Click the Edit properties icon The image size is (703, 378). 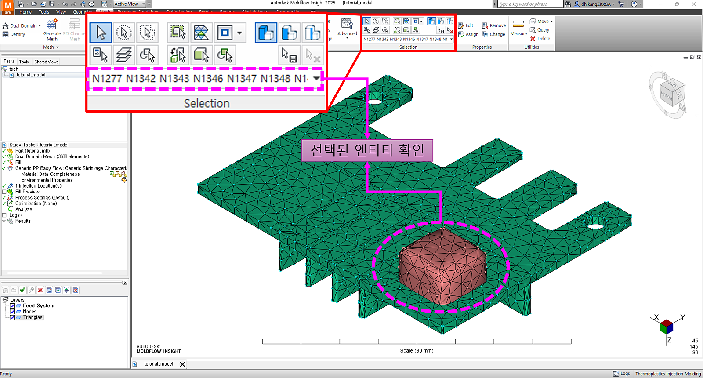(461, 25)
